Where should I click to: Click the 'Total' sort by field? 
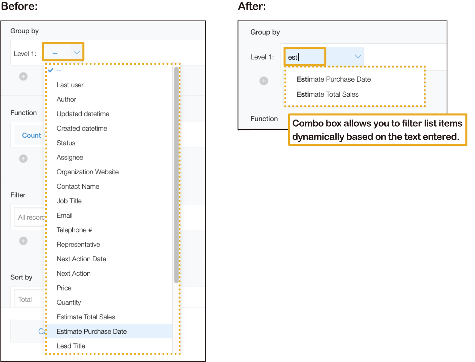click(26, 300)
